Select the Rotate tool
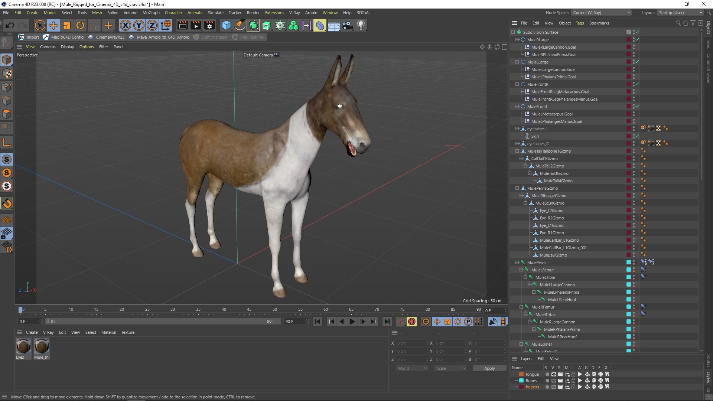The height and width of the screenshot is (401, 713). click(80, 25)
